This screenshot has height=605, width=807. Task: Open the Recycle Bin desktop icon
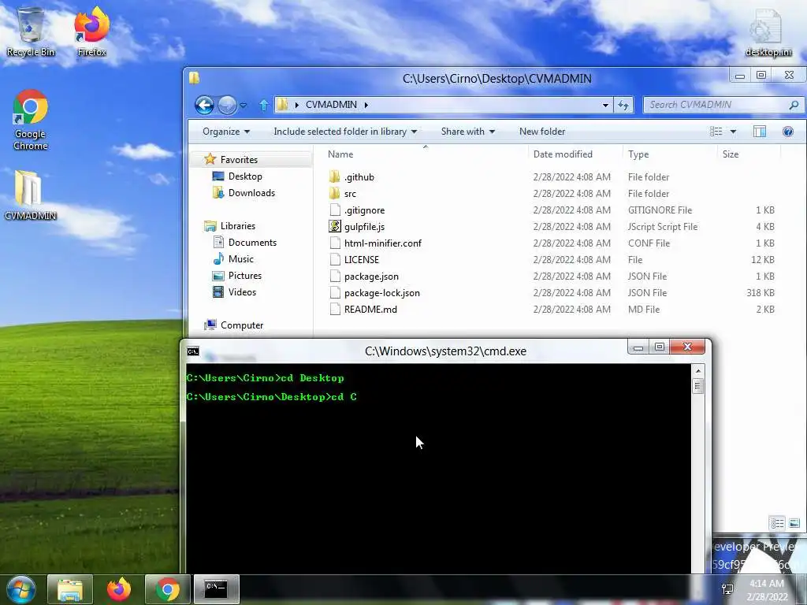click(x=31, y=32)
